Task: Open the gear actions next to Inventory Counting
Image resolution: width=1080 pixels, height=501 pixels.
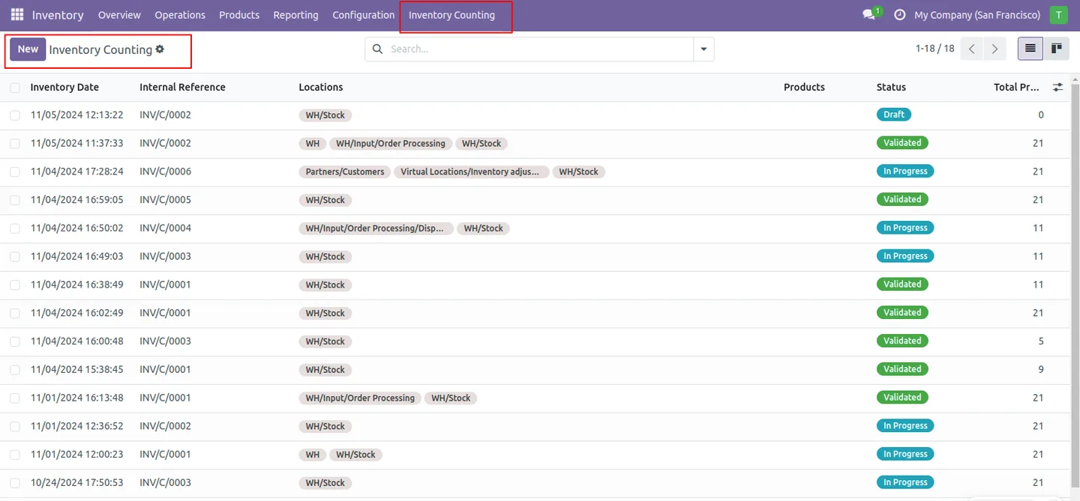Action: click(x=160, y=49)
